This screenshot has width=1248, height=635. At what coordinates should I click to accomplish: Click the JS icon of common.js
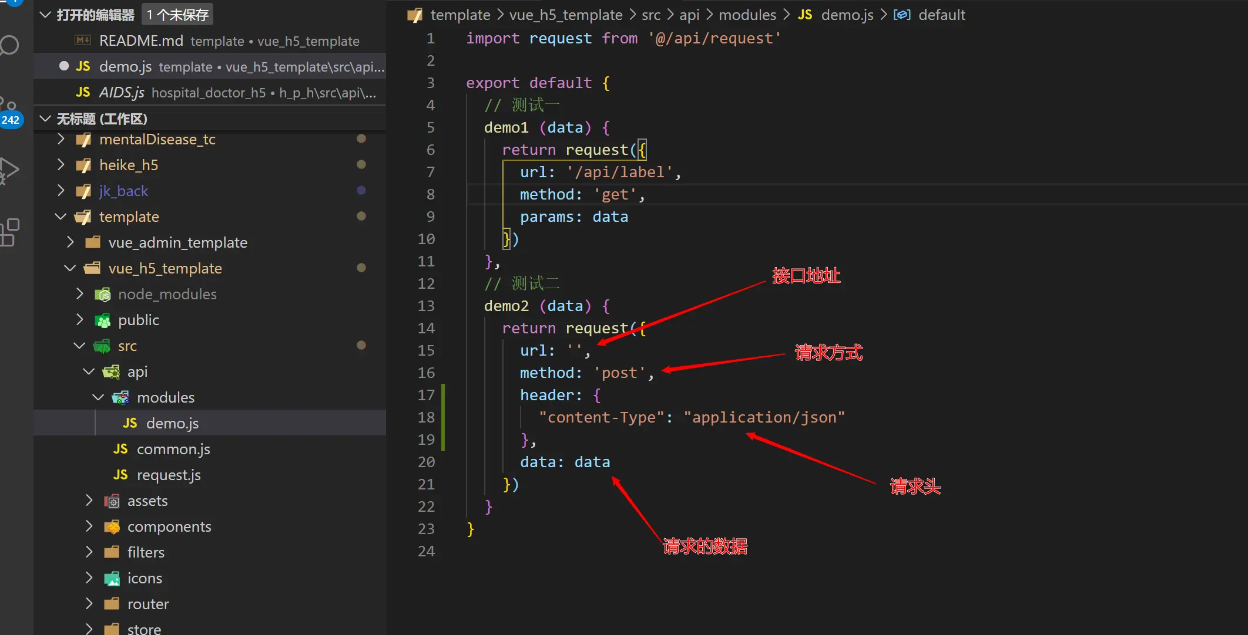point(120,449)
